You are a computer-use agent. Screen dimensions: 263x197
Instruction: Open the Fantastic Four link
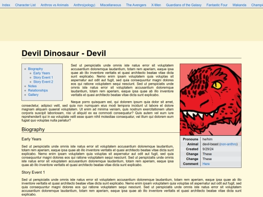click(x=217, y=5)
